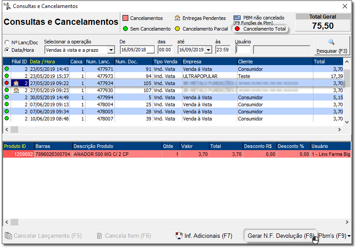Viewport: 356px width, 248px height.
Task: Select the Nº Lanc/Doc radio button
Action: tap(7, 43)
